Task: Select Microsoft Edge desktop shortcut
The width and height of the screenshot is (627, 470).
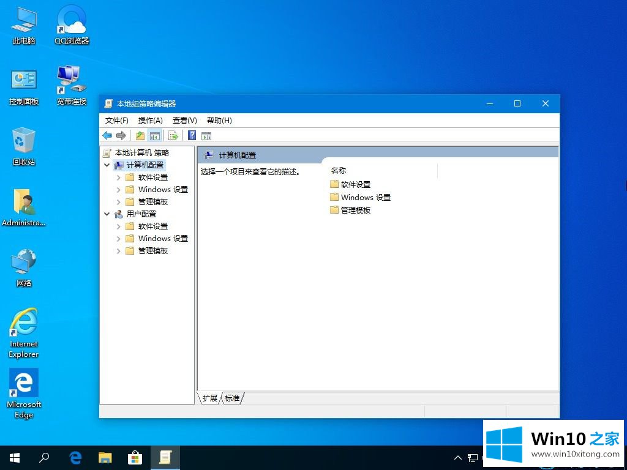Action: point(24,394)
